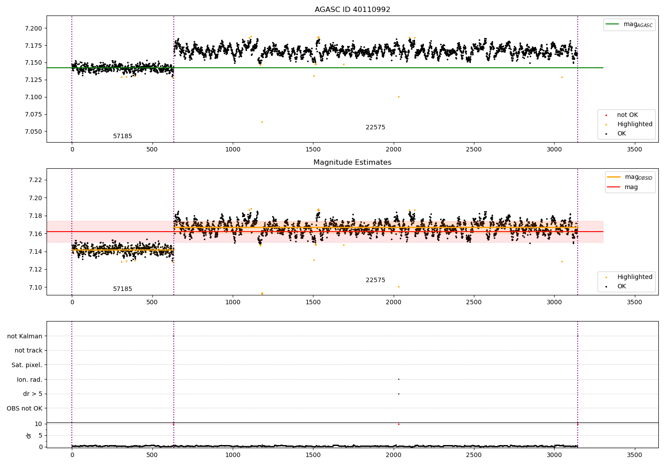Click y-axis tick 7.175 in top plot
This screenshot has width=665, height=465.
[33, 46]
